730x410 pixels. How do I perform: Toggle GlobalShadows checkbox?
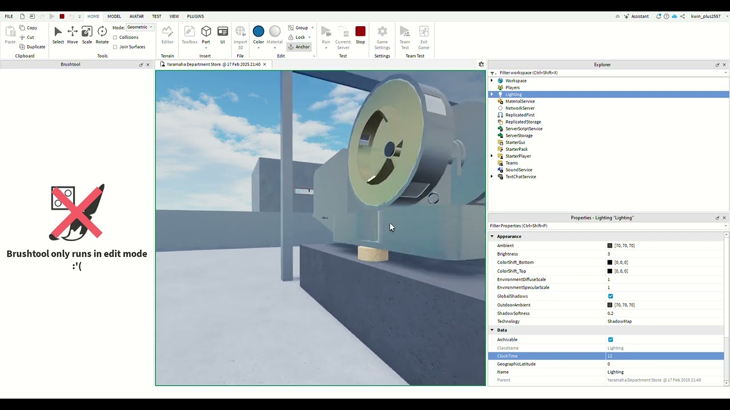pos(610,296)
